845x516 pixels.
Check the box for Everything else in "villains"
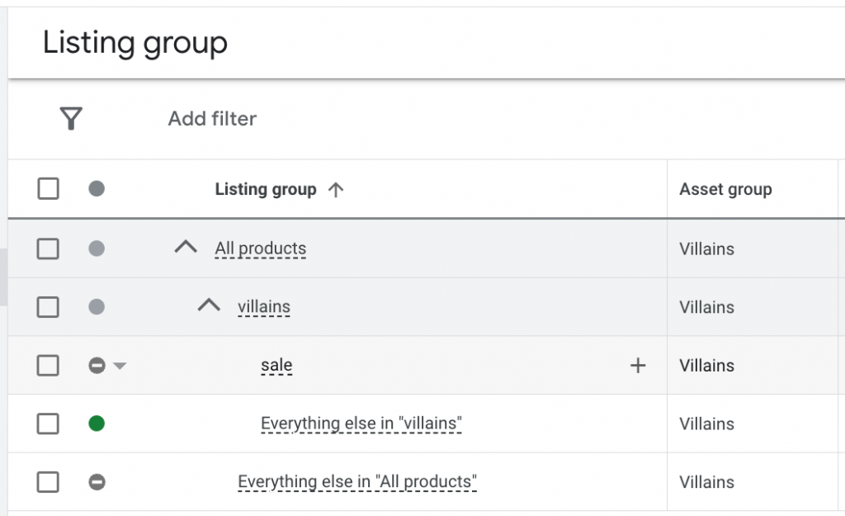pyautogui.click(x=48, y=424)
